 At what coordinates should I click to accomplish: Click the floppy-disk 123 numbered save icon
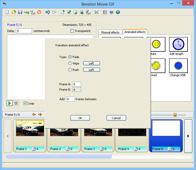(x=33, y=12)
